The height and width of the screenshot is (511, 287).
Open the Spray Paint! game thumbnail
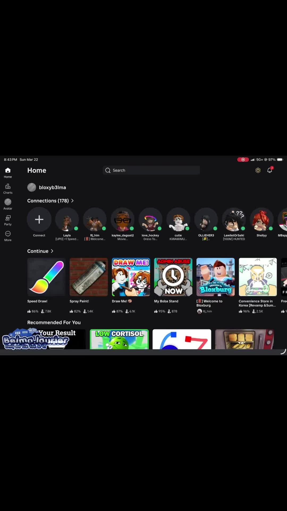pos(89,277)
